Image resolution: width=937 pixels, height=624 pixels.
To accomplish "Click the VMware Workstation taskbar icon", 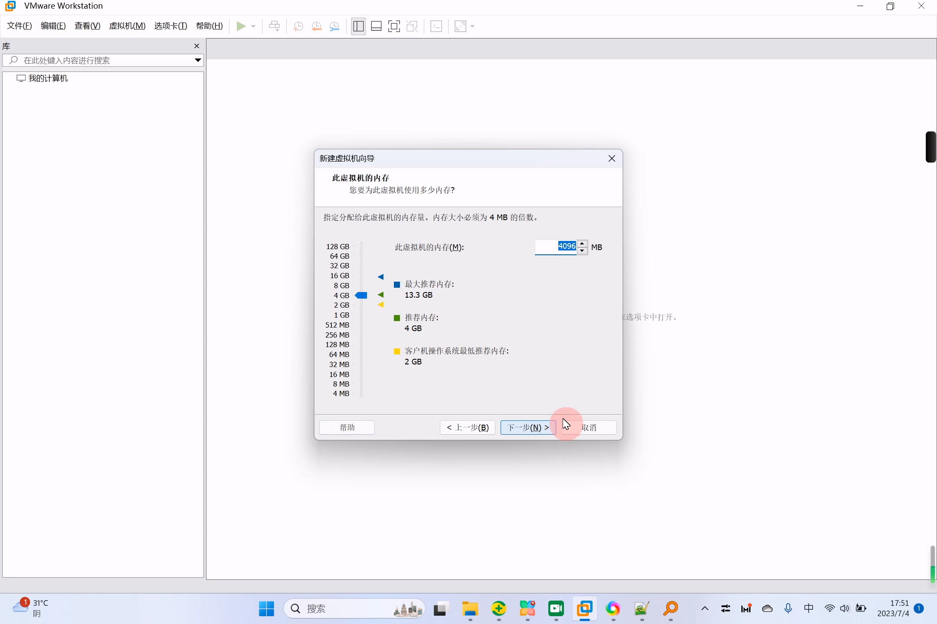I will [584, 609].
